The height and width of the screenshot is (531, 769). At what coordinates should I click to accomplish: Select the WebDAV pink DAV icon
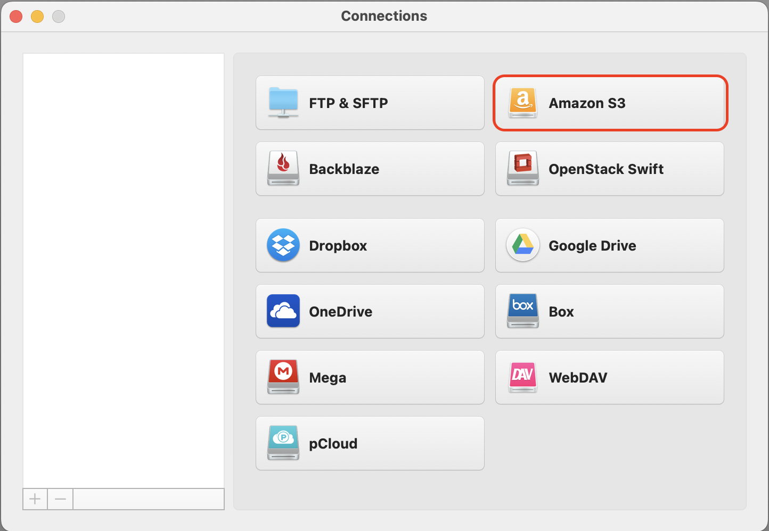point(523,377)
